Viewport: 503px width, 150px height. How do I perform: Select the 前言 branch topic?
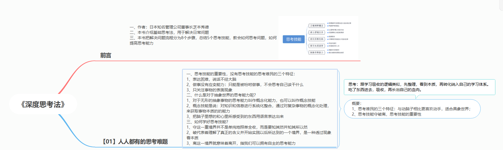pos(106,56)
